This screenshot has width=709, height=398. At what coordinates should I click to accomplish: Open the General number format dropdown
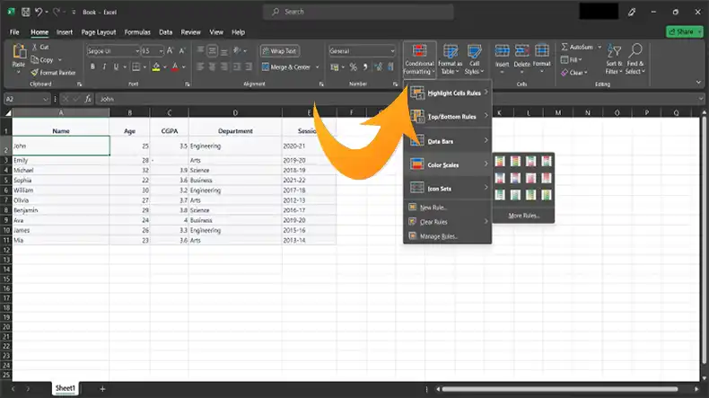click(392, 51)
